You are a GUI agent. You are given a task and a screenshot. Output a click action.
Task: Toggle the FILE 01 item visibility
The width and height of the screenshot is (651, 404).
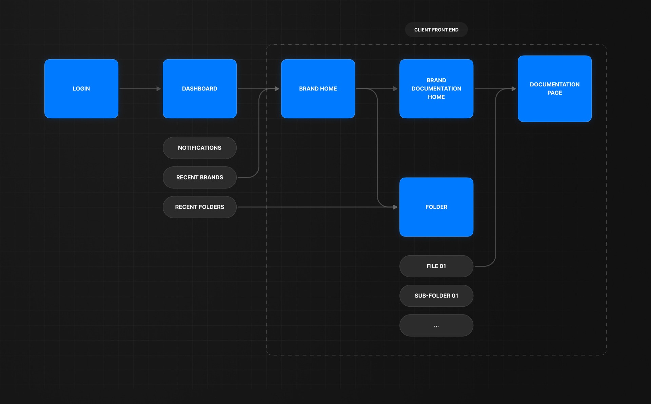pos(436,266)
